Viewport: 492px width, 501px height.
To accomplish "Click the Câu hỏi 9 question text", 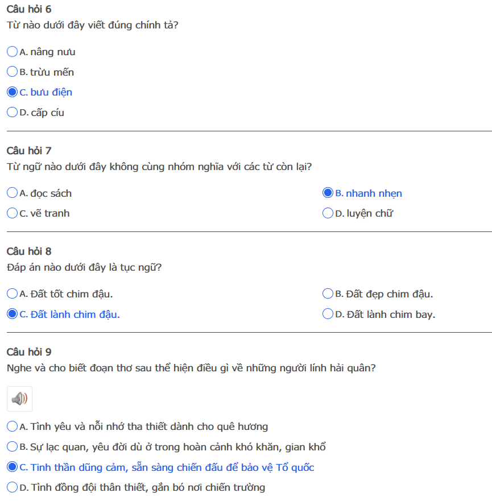I will coord(191,368).
